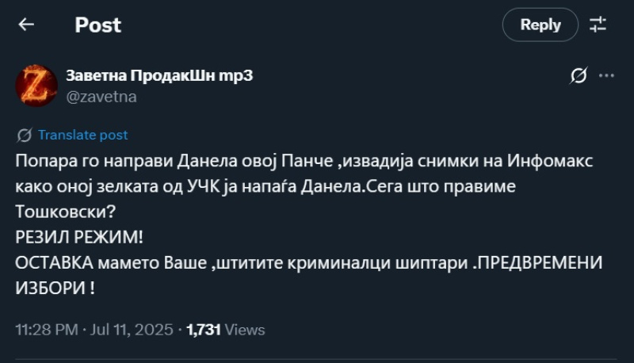Click the 11:28 PM timestamp

47,330
